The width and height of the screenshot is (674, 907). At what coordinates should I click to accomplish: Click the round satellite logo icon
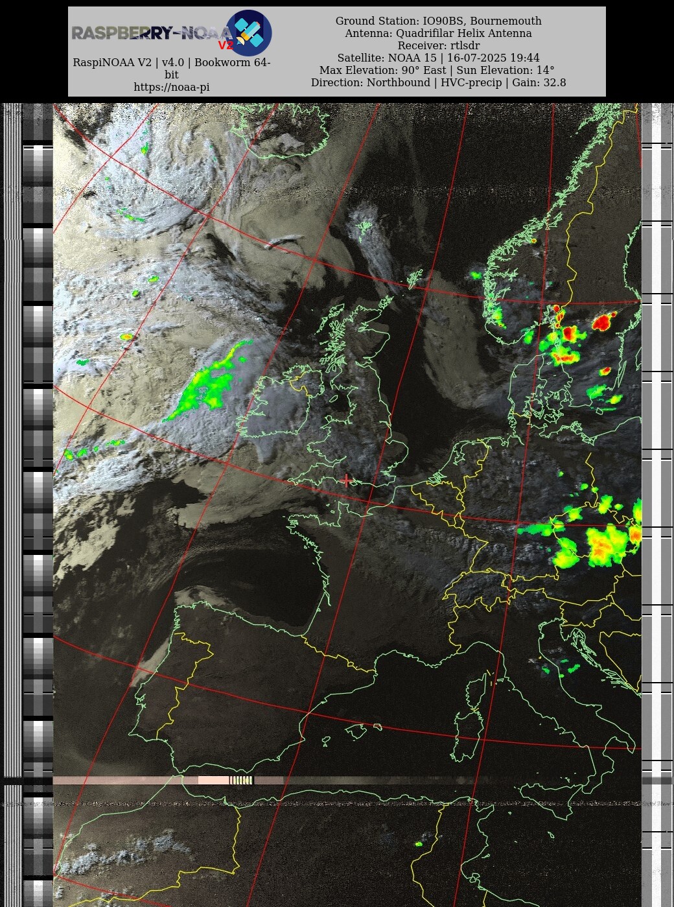coord(249,33)
